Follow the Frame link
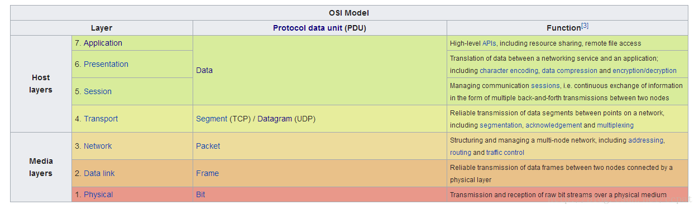The width and height of the screenshot is (699, 210). coord(207,173)
